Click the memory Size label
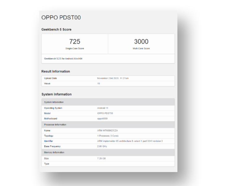Viewport: 225px width, 186px height. pos(46,158)
